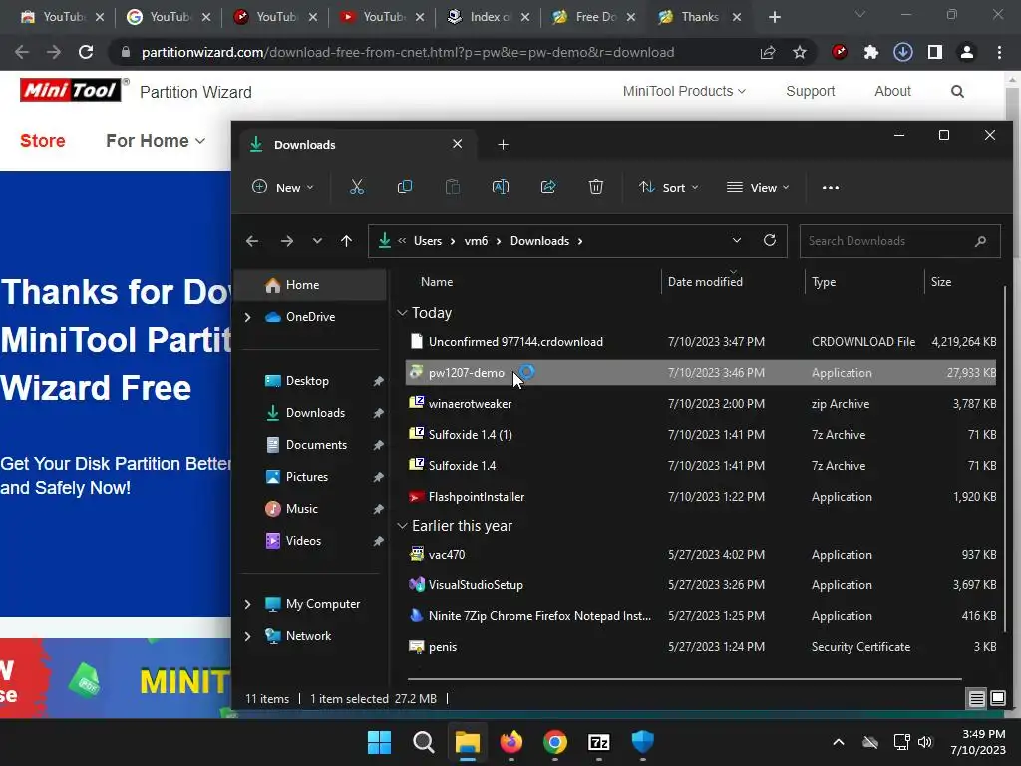Go forward in File Explorer
The image size is (1021, 766).
point(286,241)
